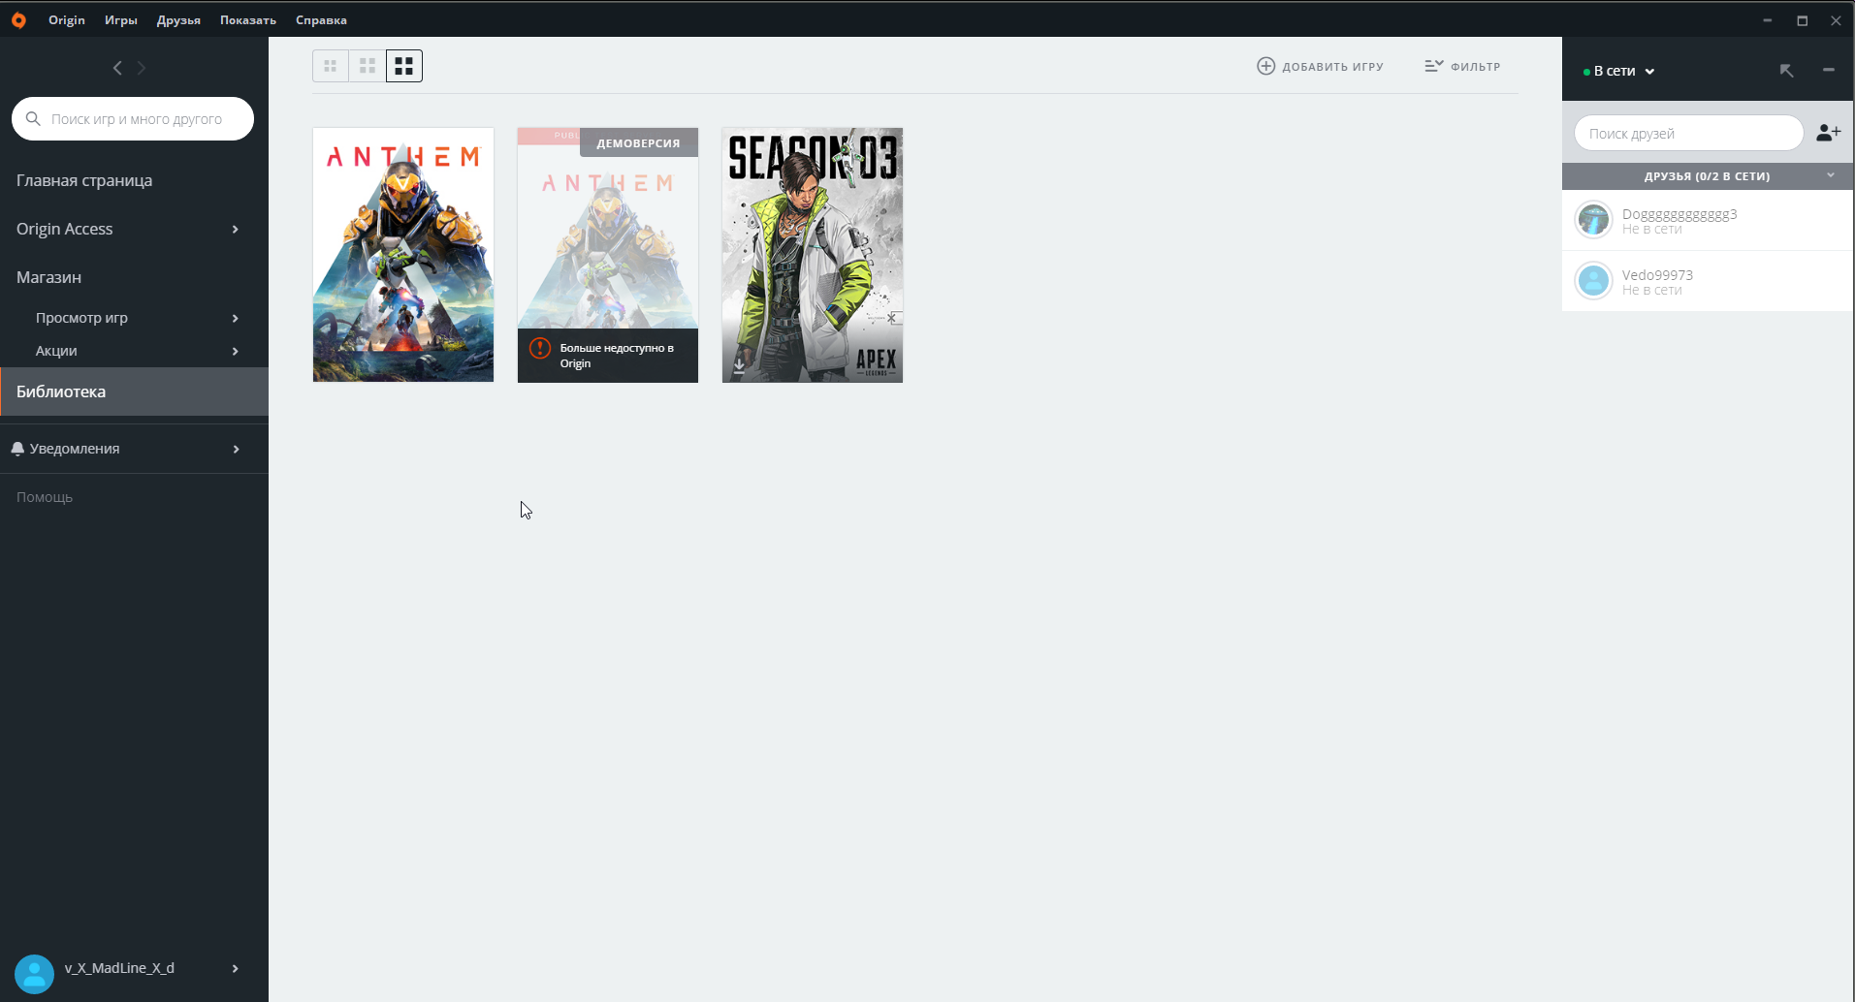1855x1002 pixels.
Task: Select friend Doggggggggggggg3
Action: coord(1708,220)
